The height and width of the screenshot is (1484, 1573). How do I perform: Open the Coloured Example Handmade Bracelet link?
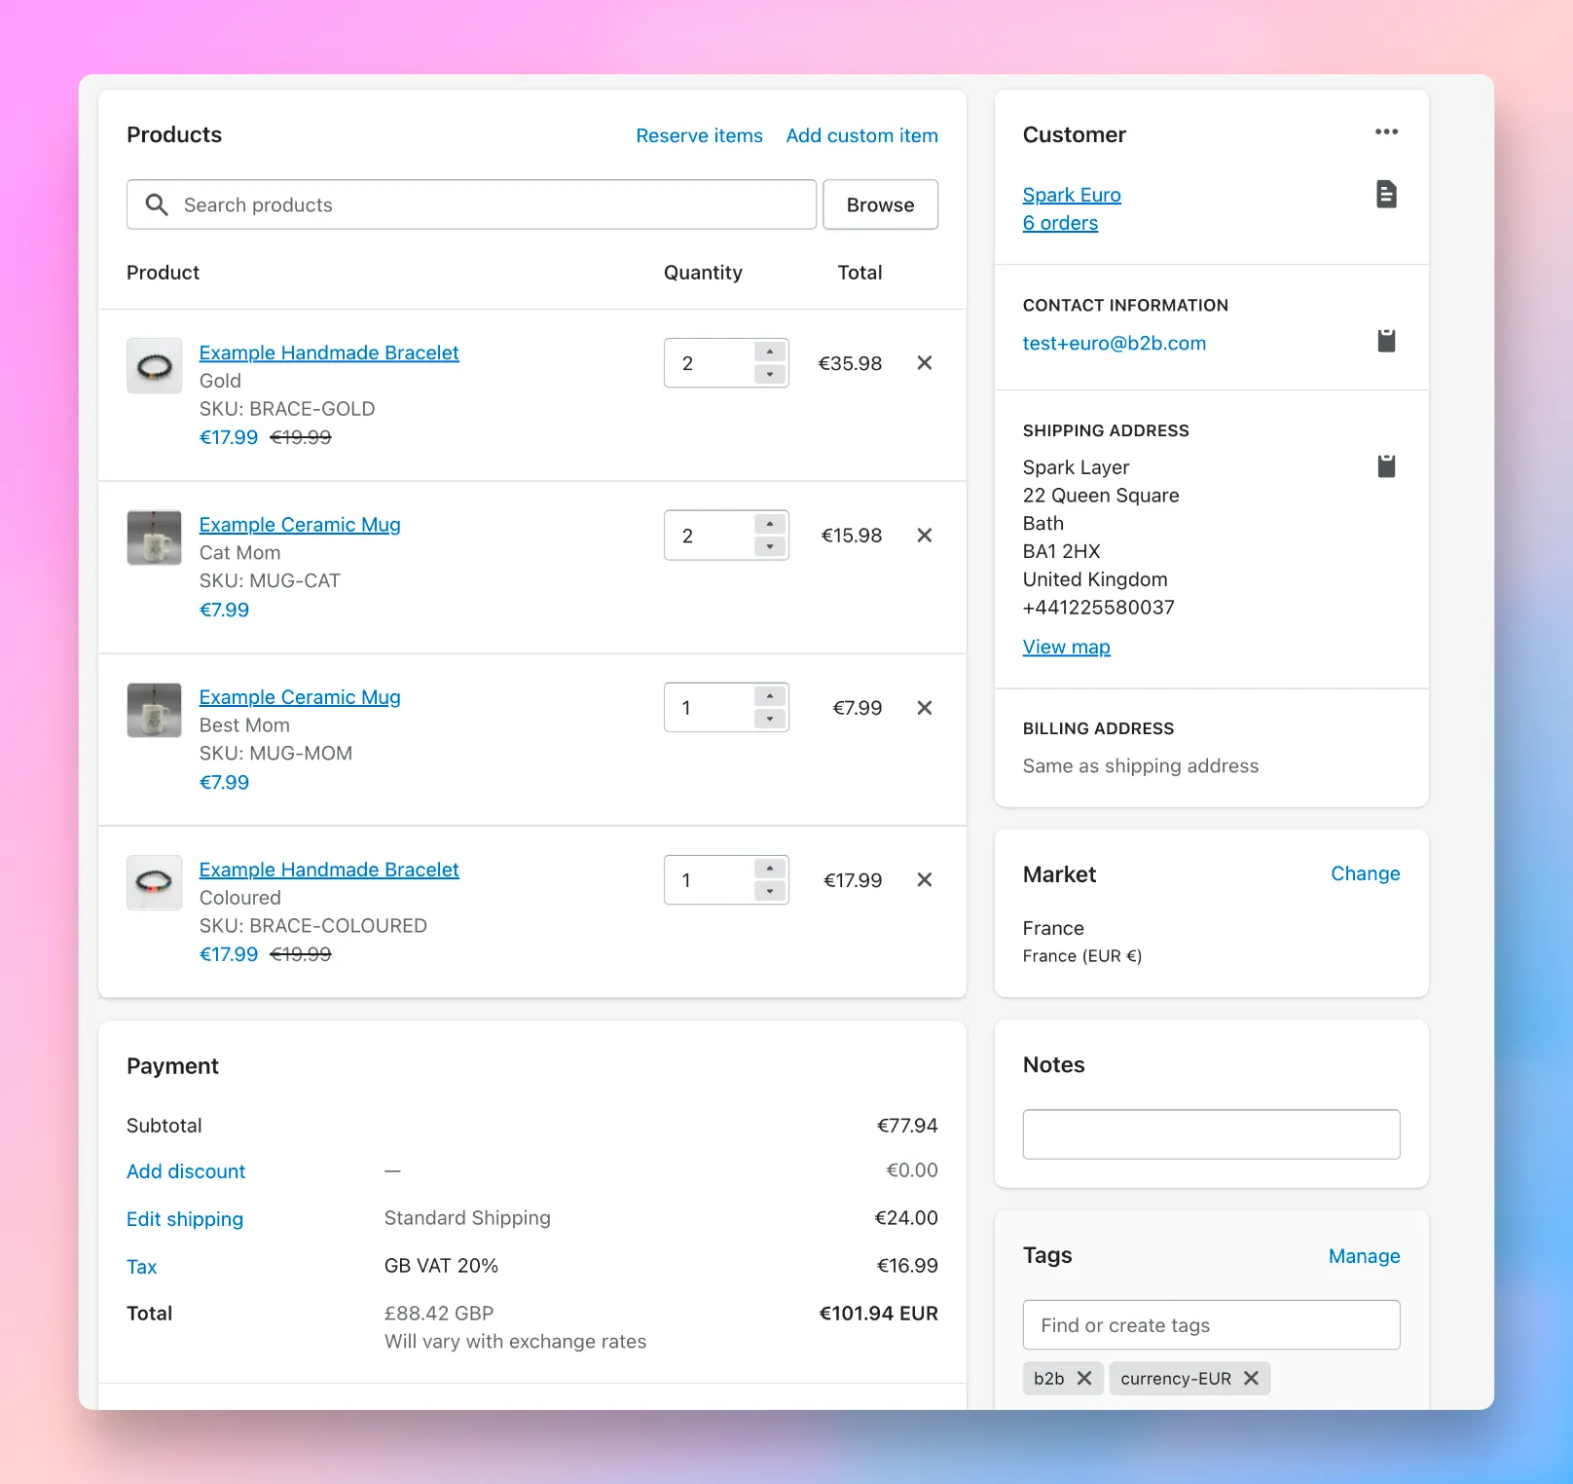329,870
